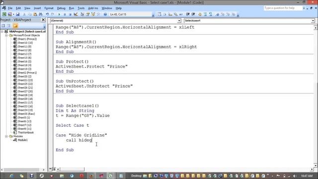318x179 pixels.
Task: Click the Uncomment Block icon
Action: (x=211, y=14)
